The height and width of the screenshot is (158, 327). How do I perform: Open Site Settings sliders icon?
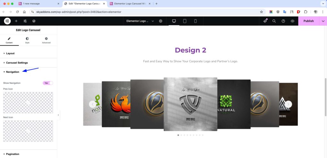click(x=25, y=21)
